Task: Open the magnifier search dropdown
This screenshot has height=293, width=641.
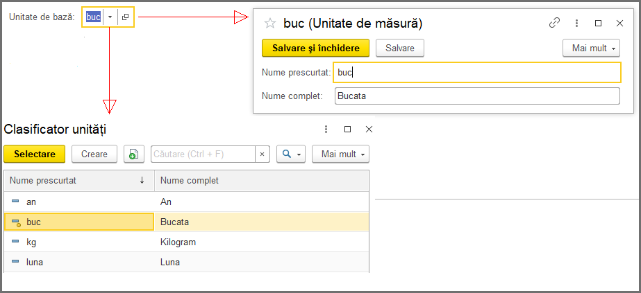Action: coord(291,154)
